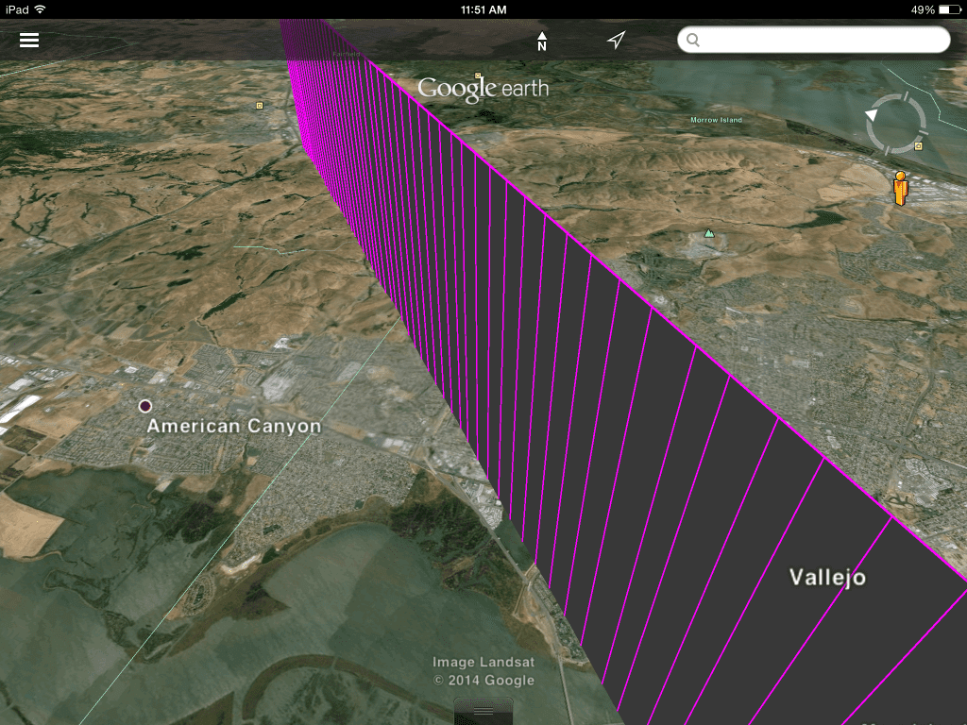Open the hamburger side menu
This screenshot has height=725, width=967.
[x=29, y=40]
